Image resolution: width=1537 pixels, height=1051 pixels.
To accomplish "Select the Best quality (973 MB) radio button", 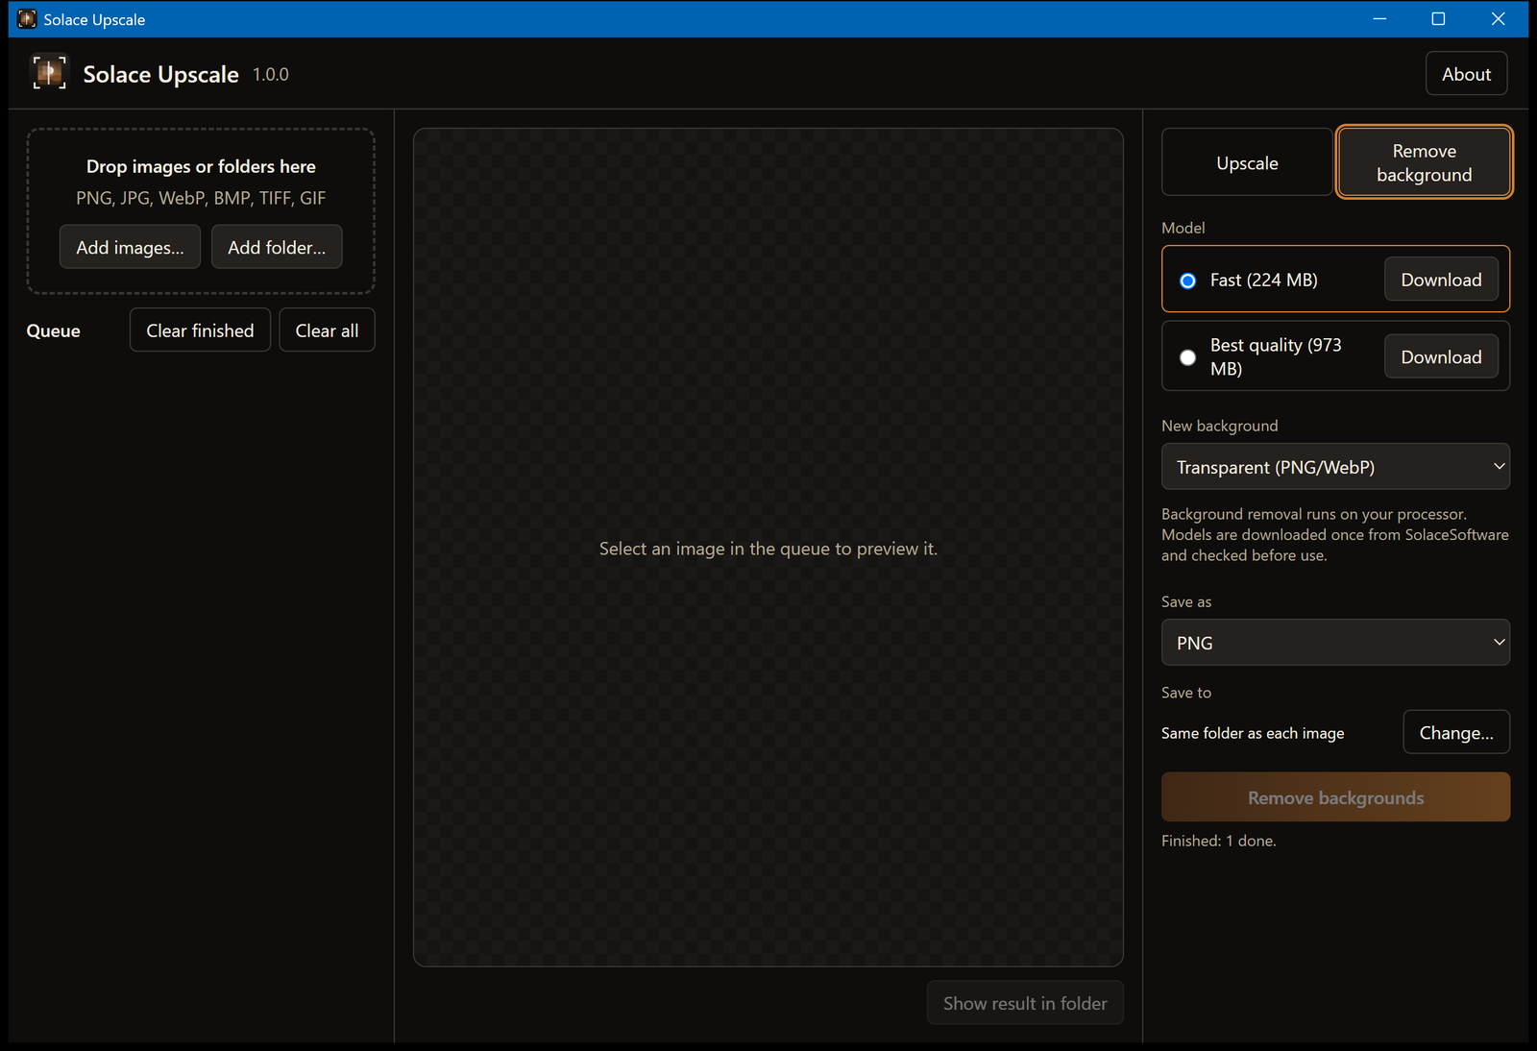I will [x=1188, y=357].
